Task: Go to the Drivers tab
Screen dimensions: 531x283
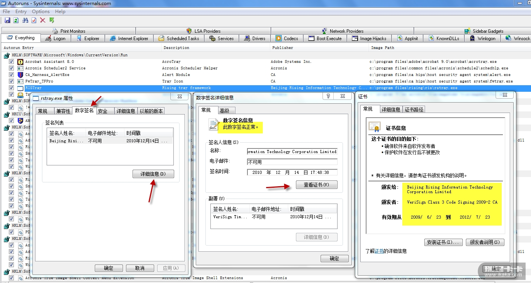Action: tap(255, 38)
